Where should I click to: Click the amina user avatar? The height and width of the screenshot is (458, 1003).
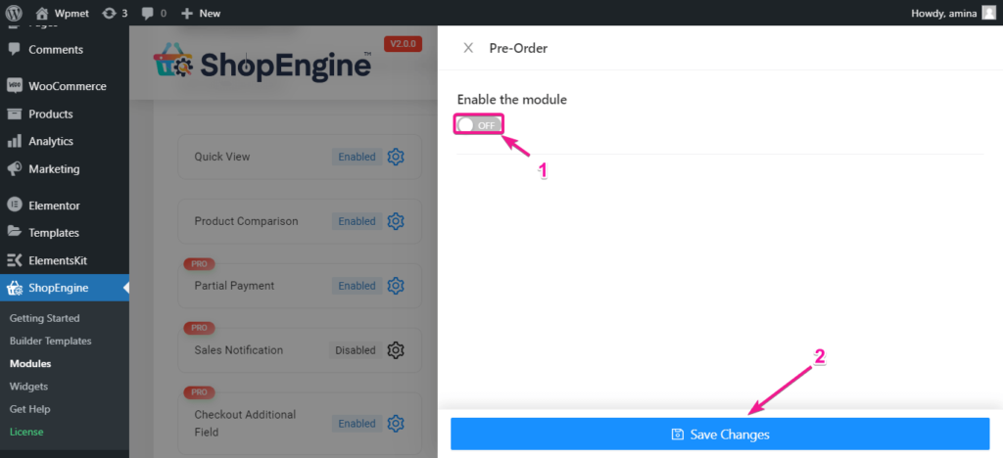pos(988,13)
